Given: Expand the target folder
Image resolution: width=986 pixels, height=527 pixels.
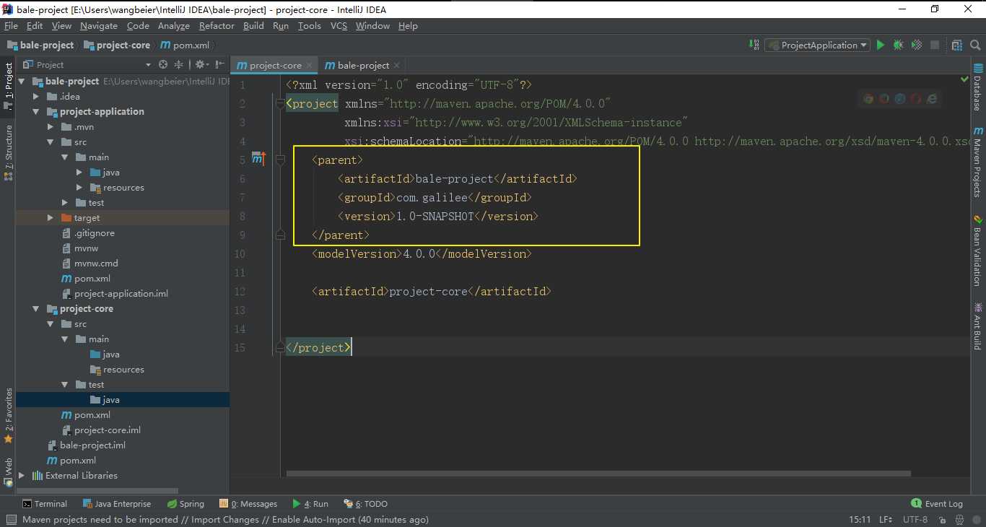Looking at the screenshot, I should [50, 218].
